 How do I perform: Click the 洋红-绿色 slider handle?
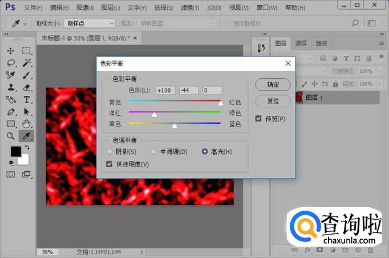point(155,114)
